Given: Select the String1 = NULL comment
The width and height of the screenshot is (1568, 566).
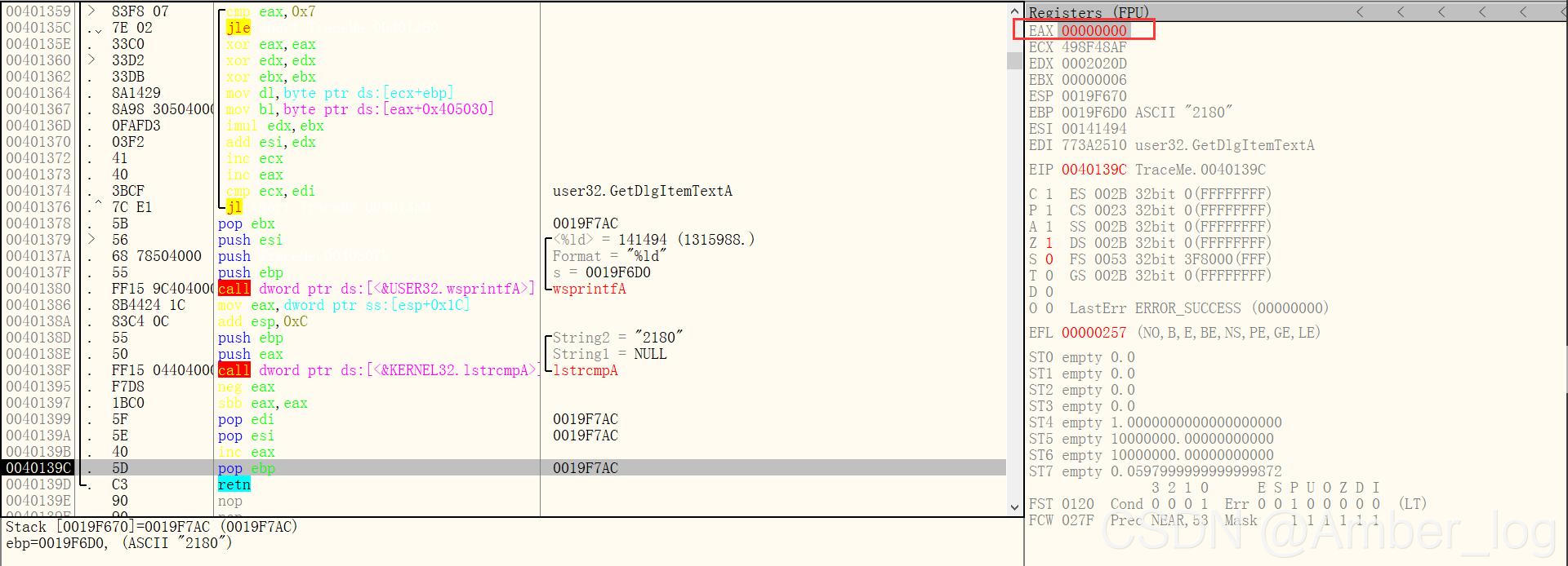Looking at the screenshot, I should (610, 354).
